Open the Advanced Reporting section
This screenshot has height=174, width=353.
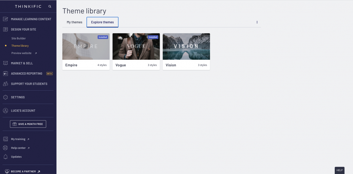coord(27,73)
